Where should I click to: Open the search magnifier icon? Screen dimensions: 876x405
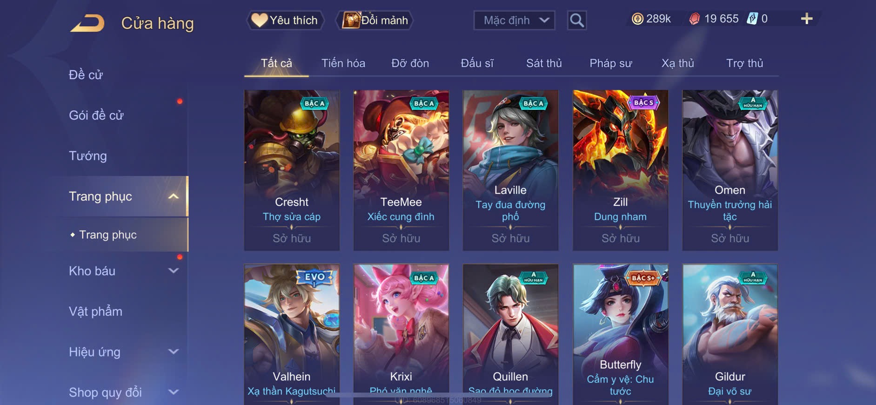tap(577, 20)
